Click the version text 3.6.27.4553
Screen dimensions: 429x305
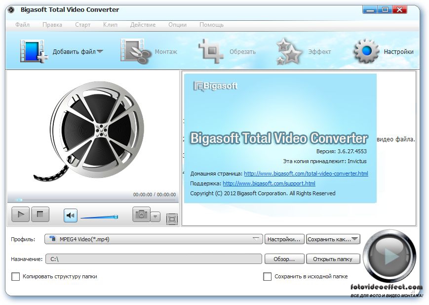(352, 151)
